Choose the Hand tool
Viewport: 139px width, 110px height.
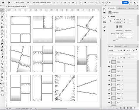(2, 74)
